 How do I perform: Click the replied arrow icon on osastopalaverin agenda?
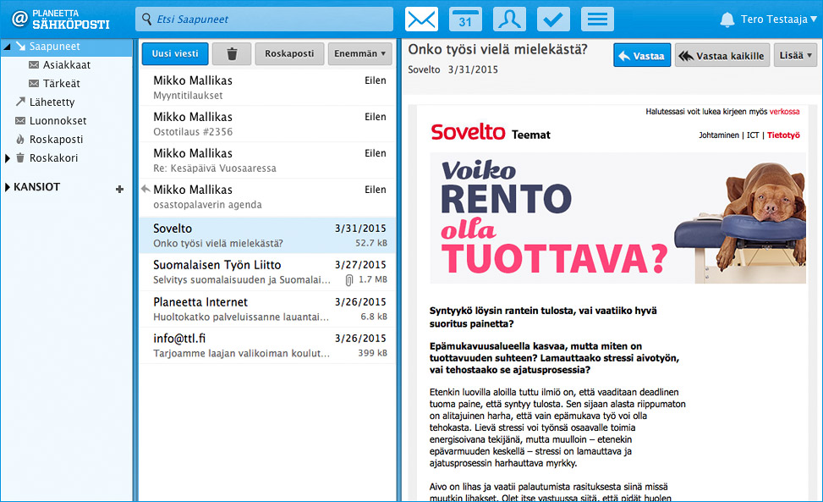click(145, 189)
